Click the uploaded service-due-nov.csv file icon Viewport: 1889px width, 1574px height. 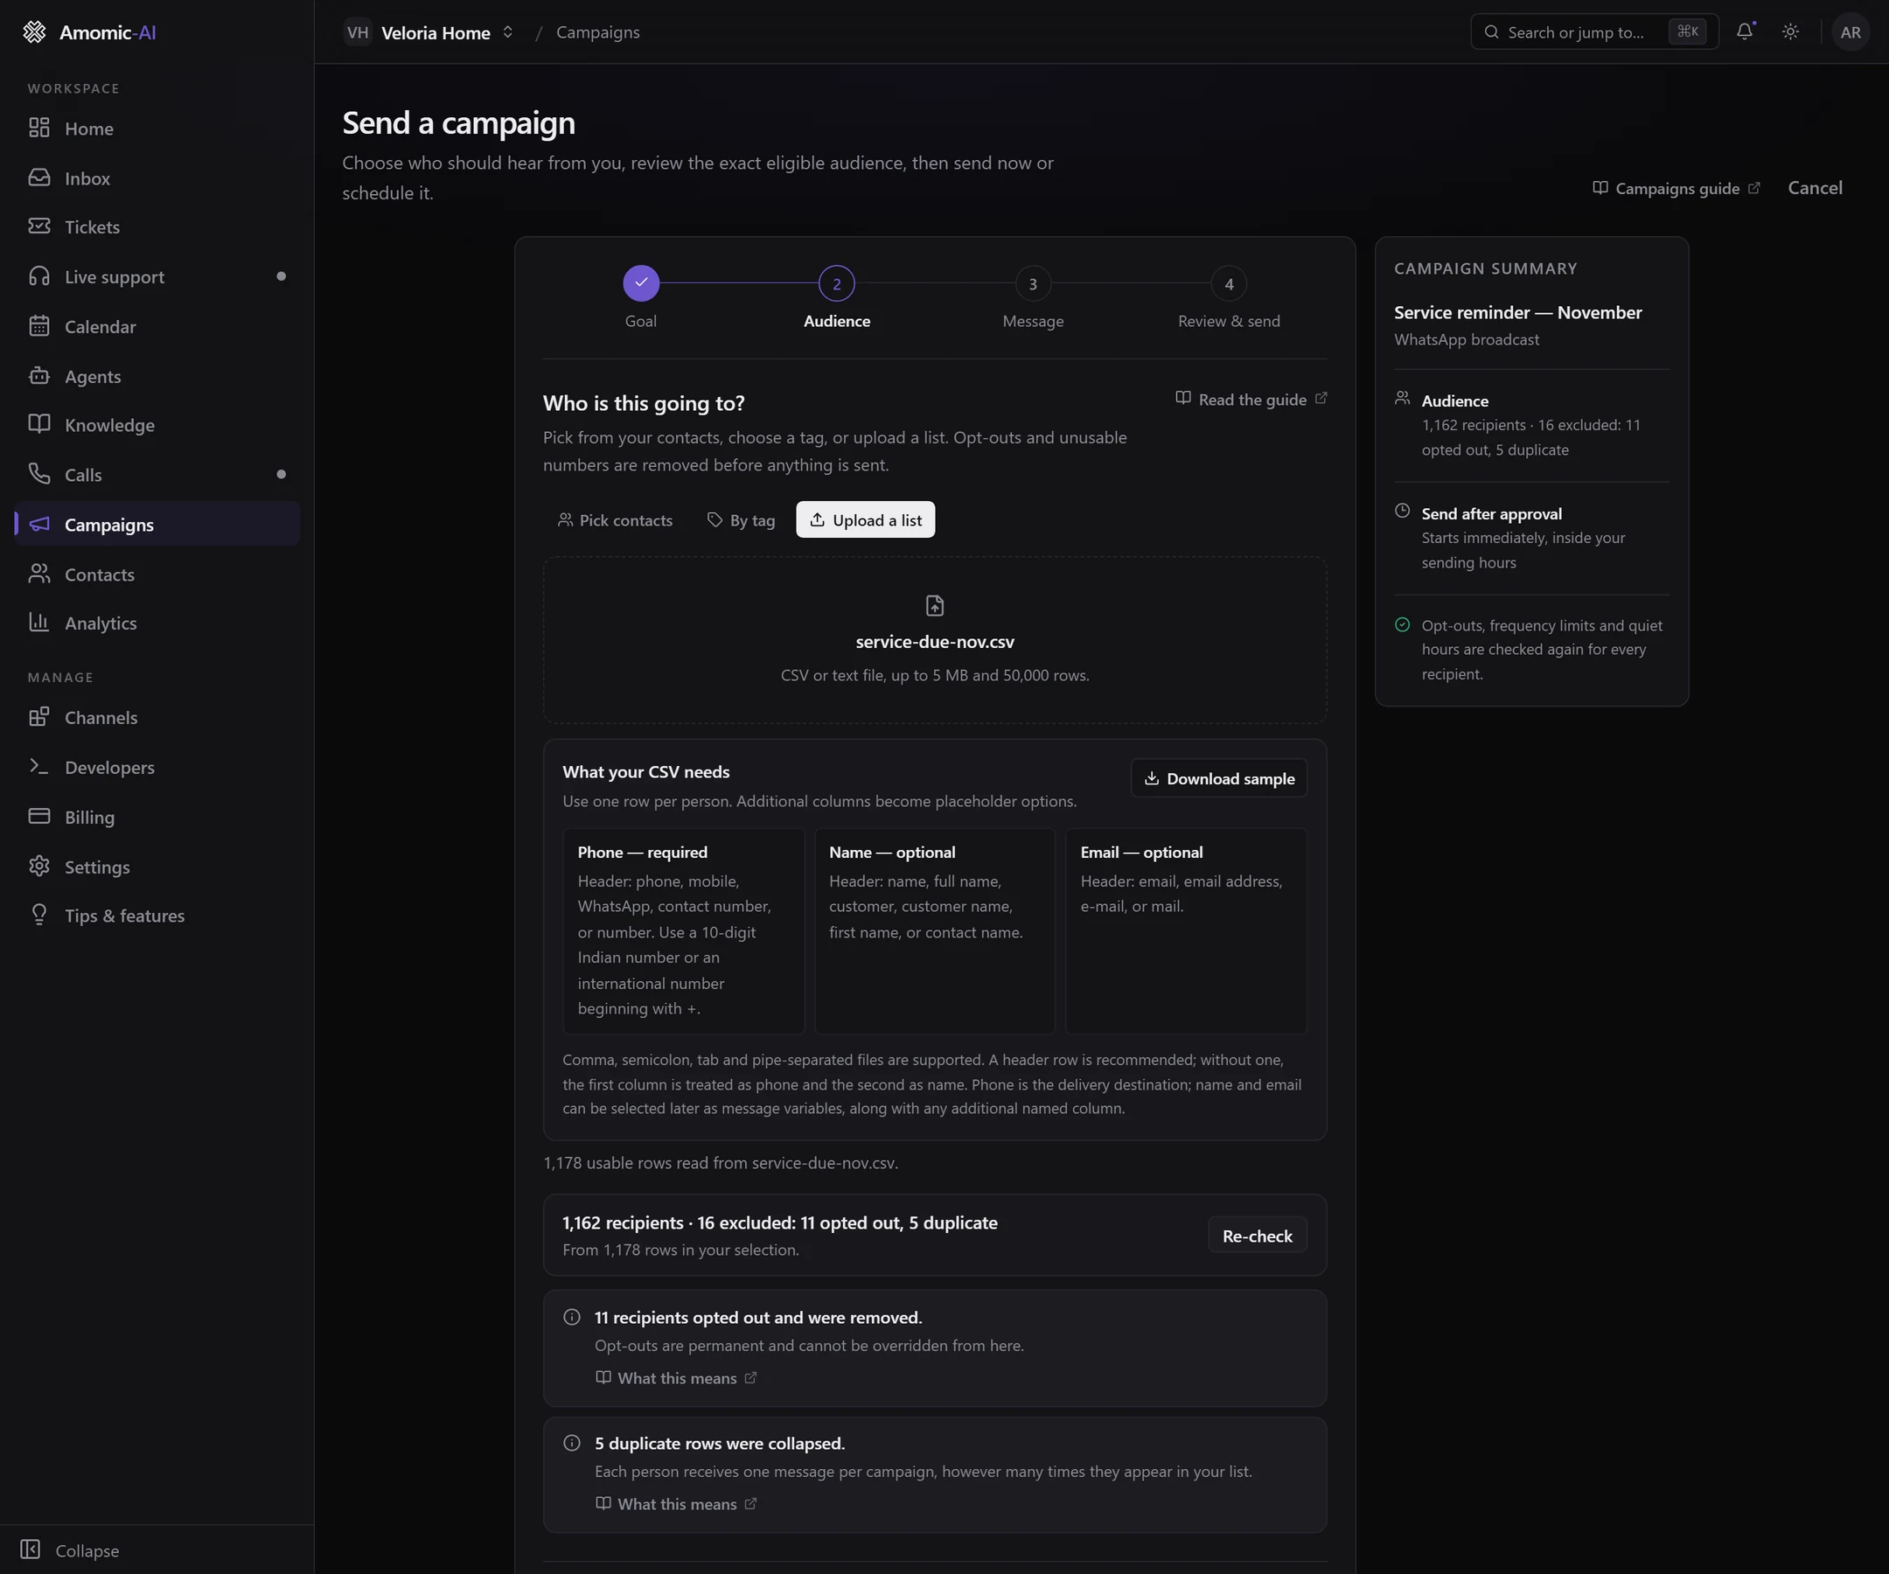coord(935,605)
